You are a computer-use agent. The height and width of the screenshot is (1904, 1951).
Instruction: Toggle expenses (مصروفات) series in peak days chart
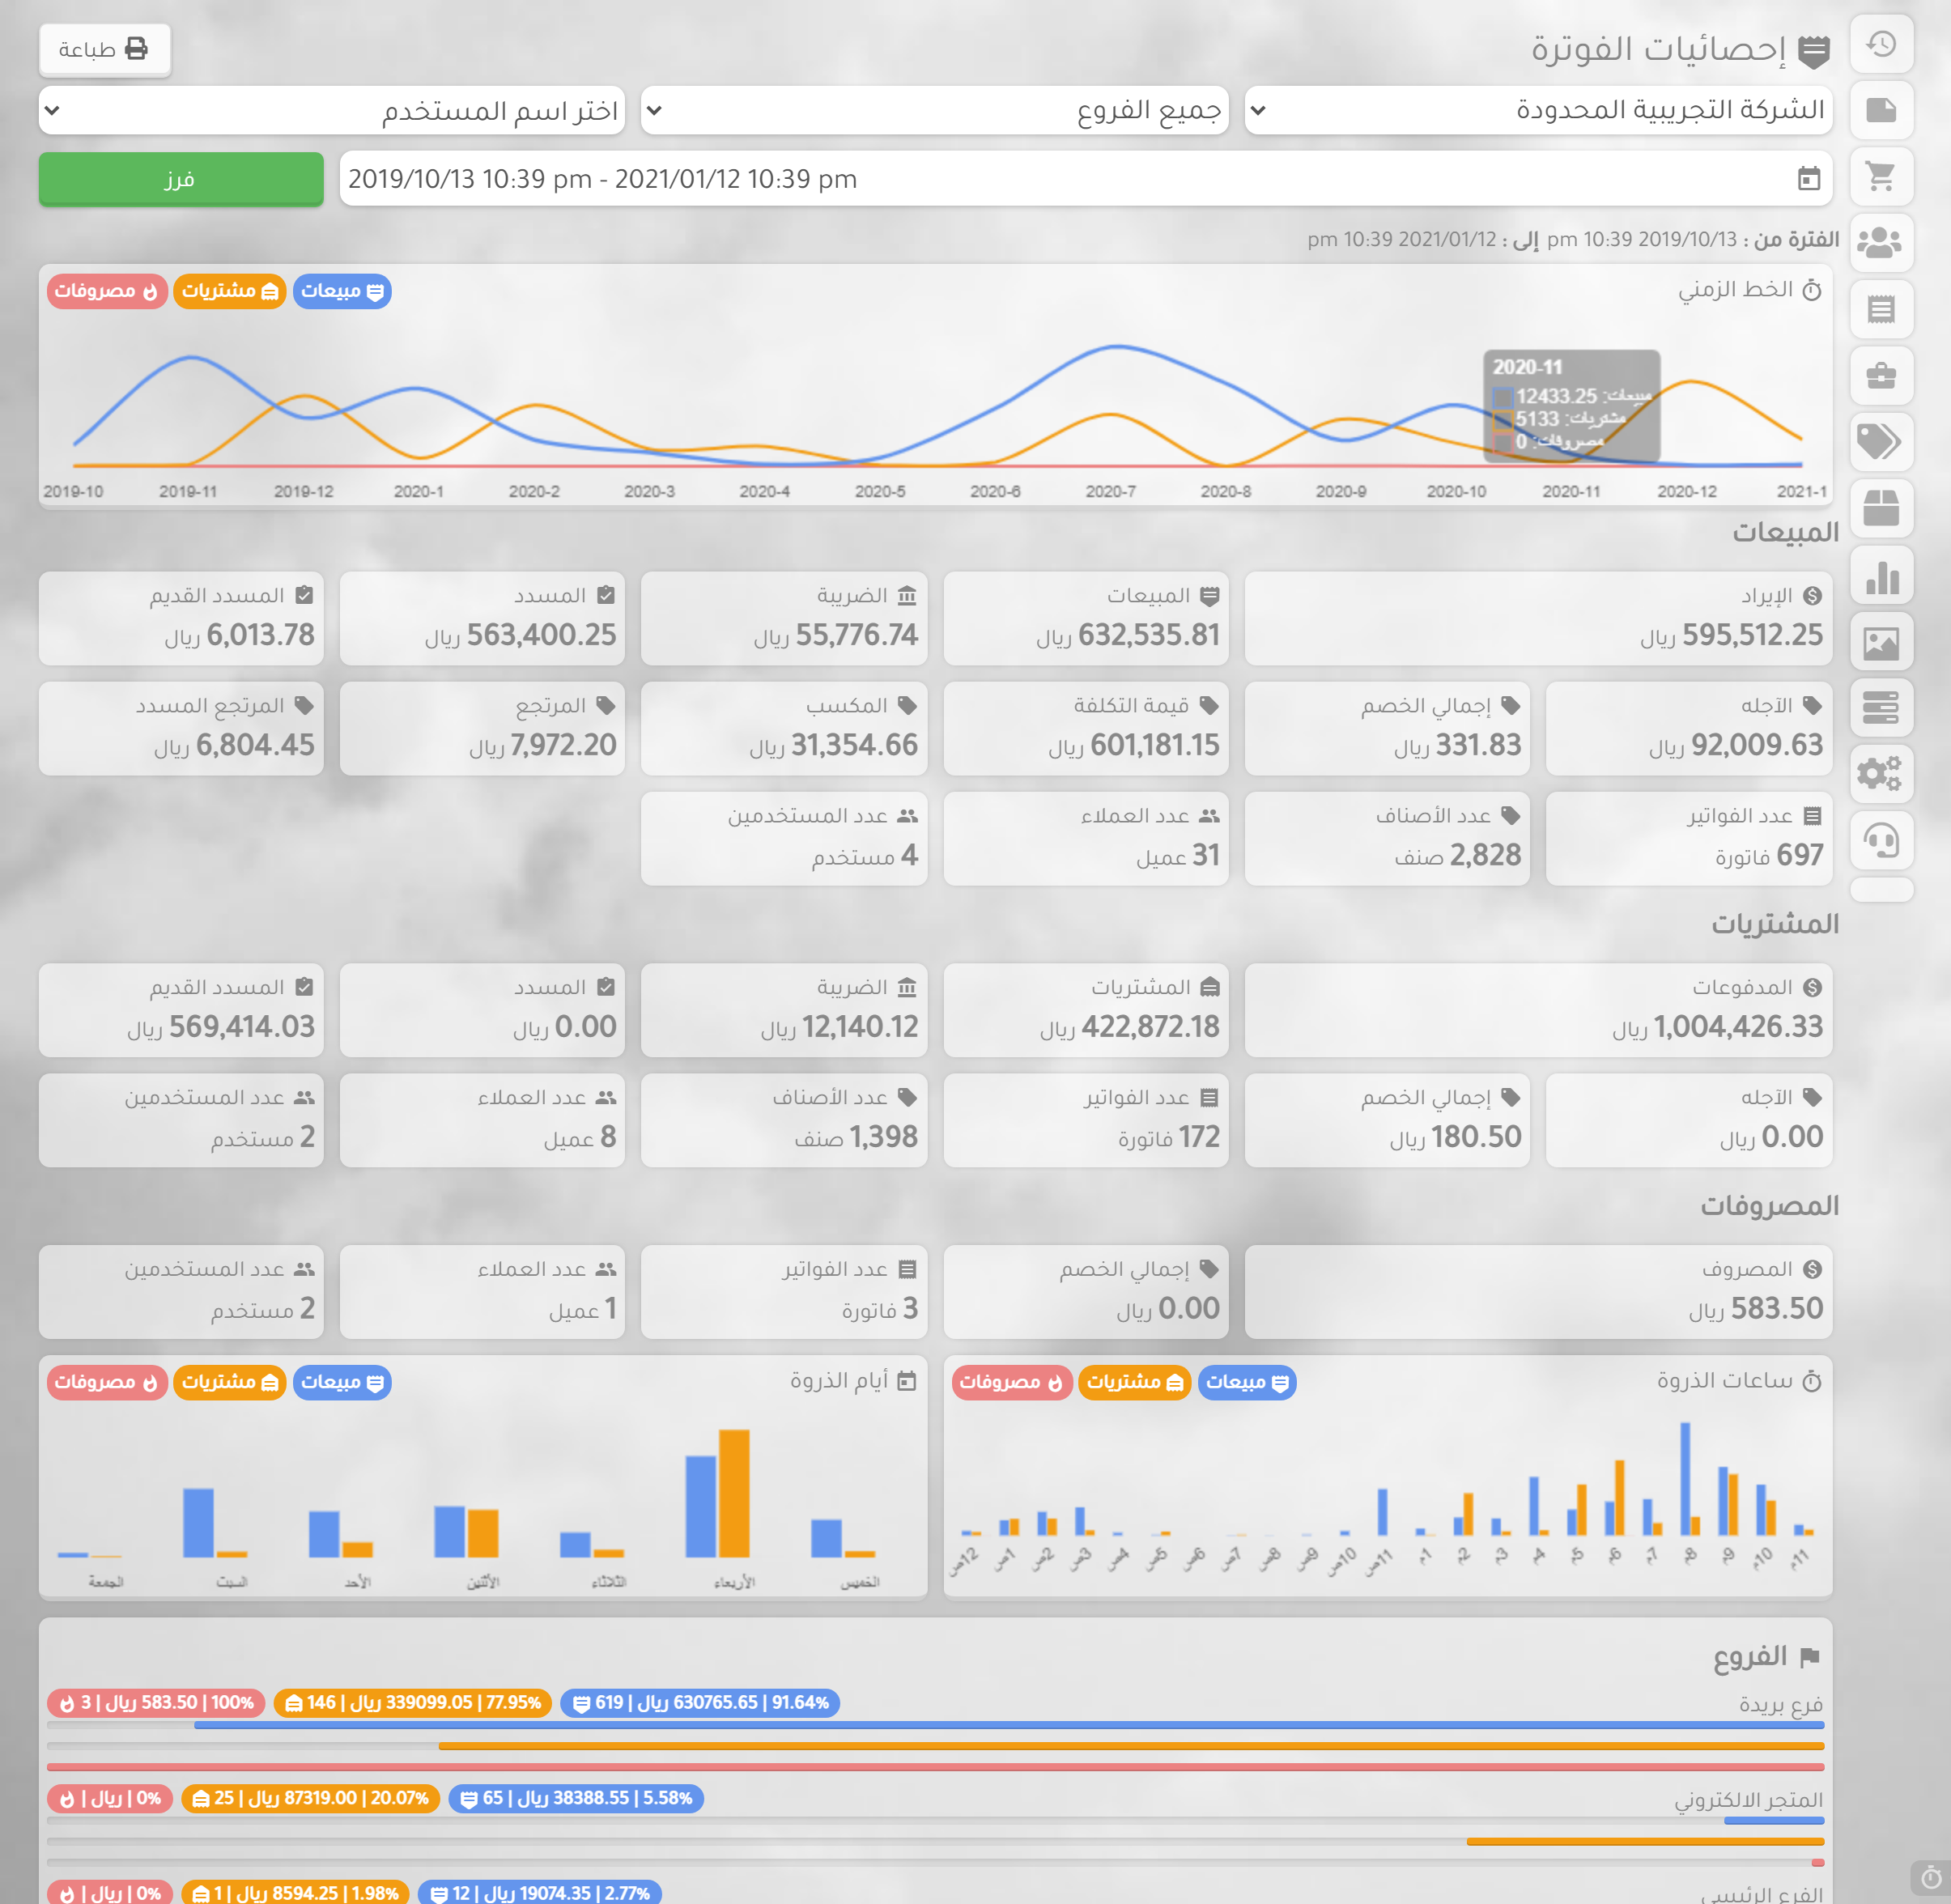106,1382
